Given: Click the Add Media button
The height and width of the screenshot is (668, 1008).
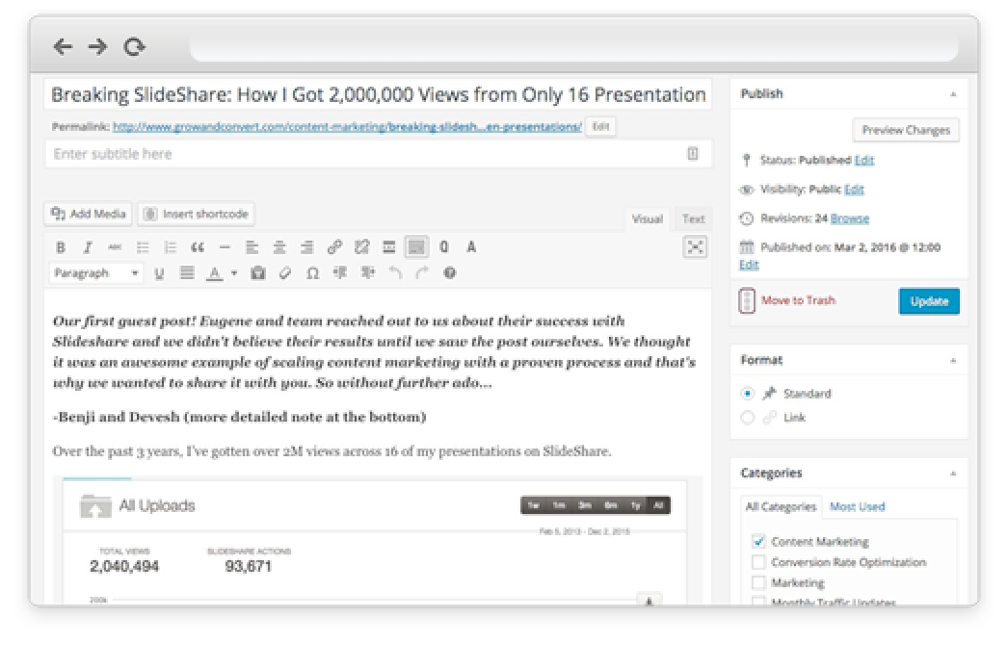Looking at the screenshot, I should (88, 214).
